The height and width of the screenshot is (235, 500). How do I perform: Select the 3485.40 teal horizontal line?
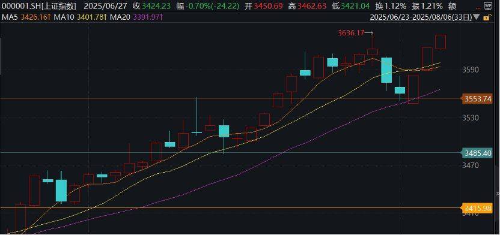click(231, 153)
